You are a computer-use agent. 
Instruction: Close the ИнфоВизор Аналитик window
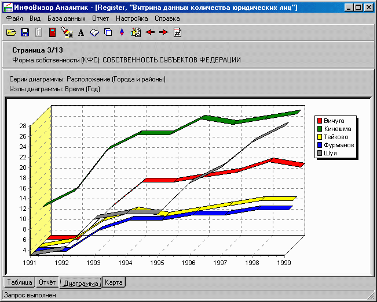(x=368, y=8)
